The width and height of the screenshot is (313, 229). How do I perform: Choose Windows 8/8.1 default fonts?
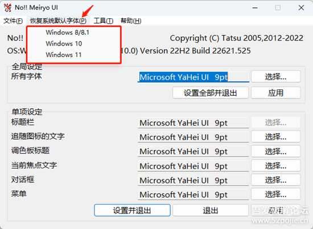73,32
